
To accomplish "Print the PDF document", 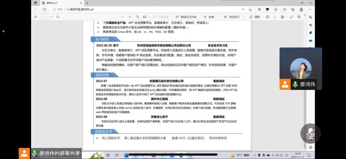I will 267,17.
